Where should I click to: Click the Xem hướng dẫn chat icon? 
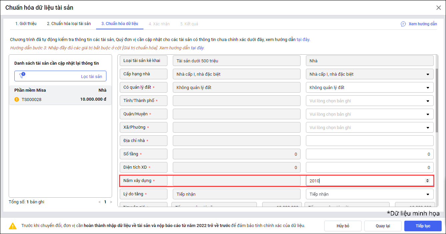pos(403,24)
